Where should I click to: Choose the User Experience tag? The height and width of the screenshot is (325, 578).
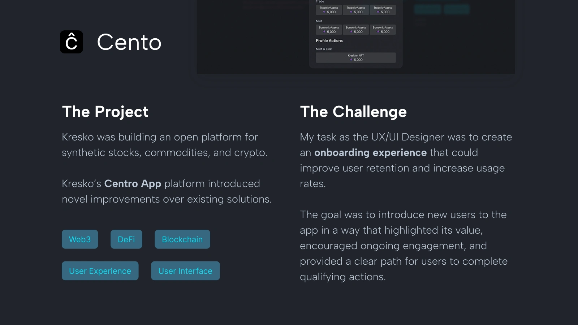(x=100, y=271)
